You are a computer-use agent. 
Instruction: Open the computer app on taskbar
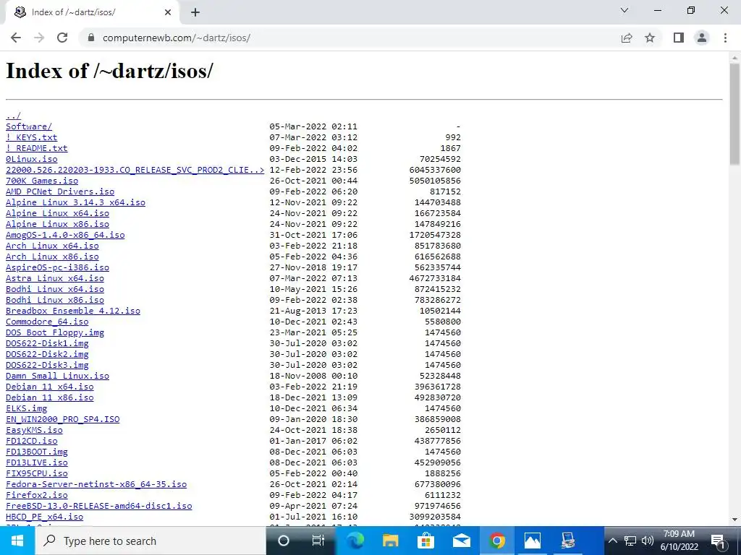coord(567,541)
